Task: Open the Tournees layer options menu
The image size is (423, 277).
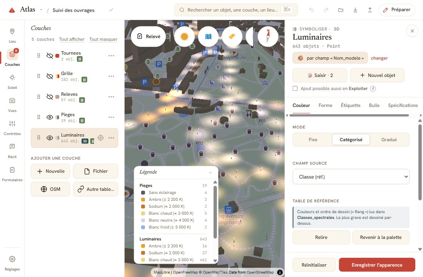Action: (111, 56)
